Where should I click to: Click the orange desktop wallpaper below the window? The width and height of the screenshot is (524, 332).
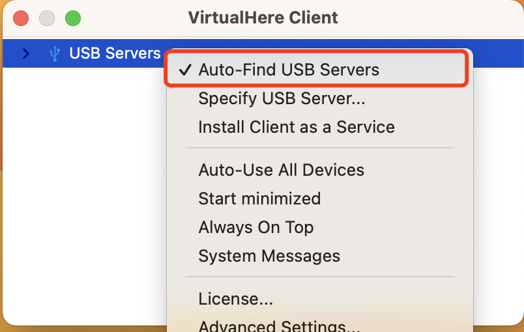(x=78, y=329)
